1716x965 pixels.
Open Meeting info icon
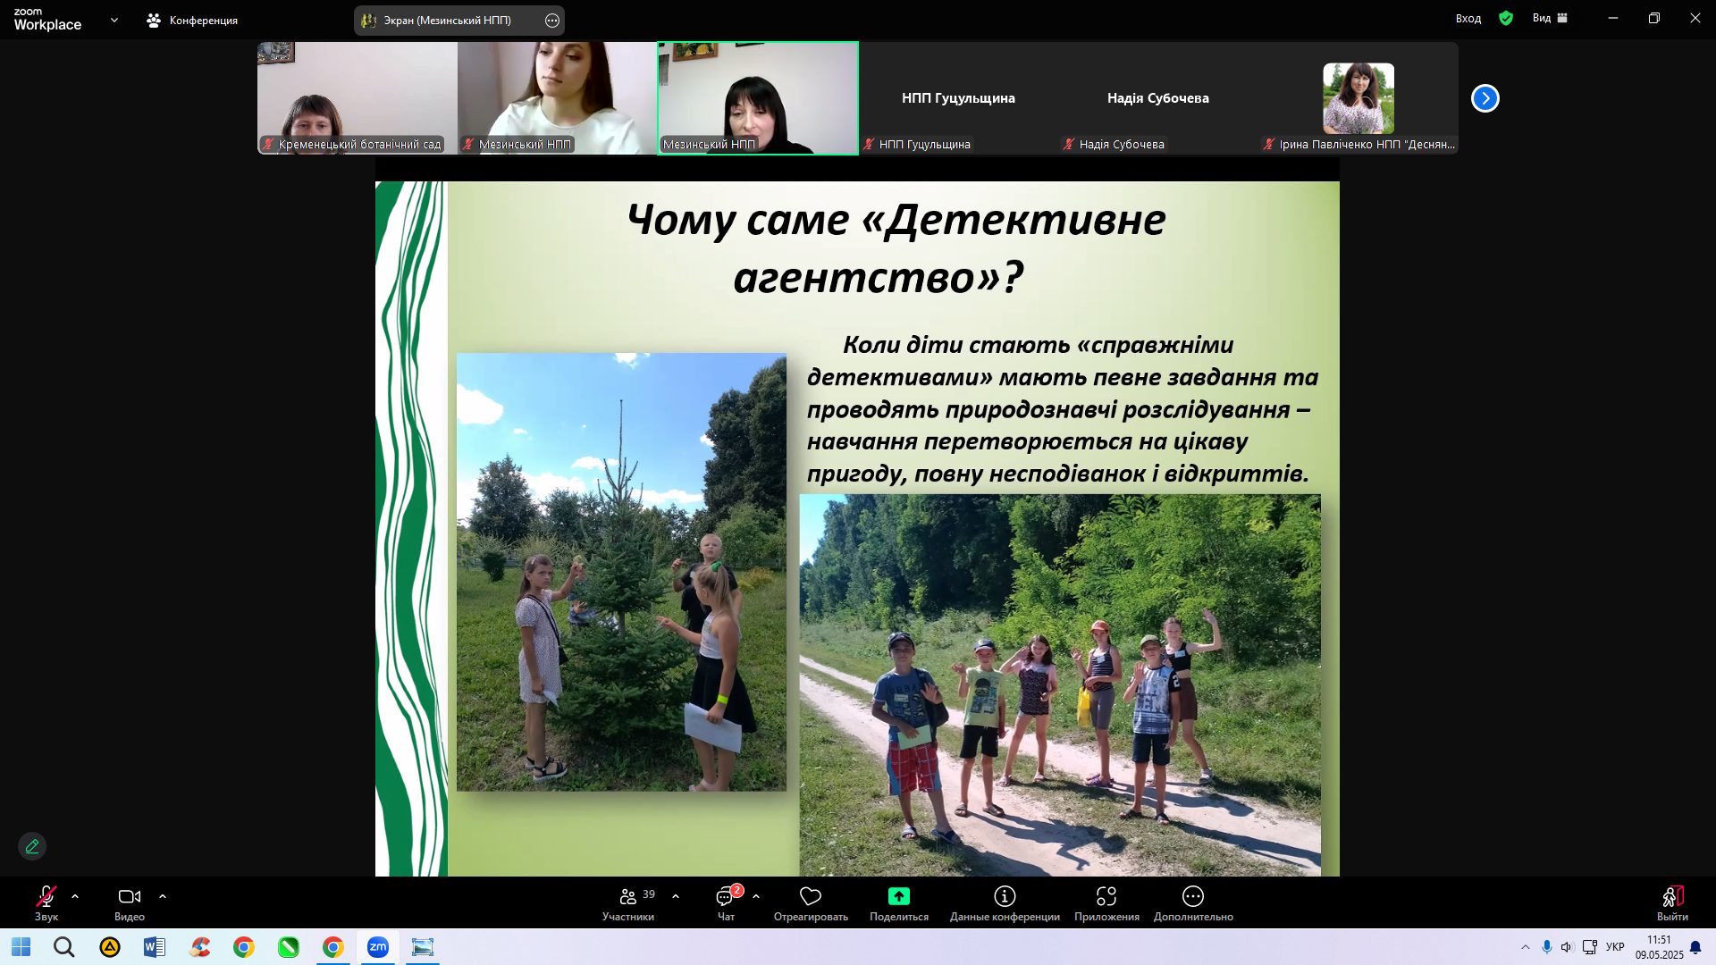(1005, 896)
